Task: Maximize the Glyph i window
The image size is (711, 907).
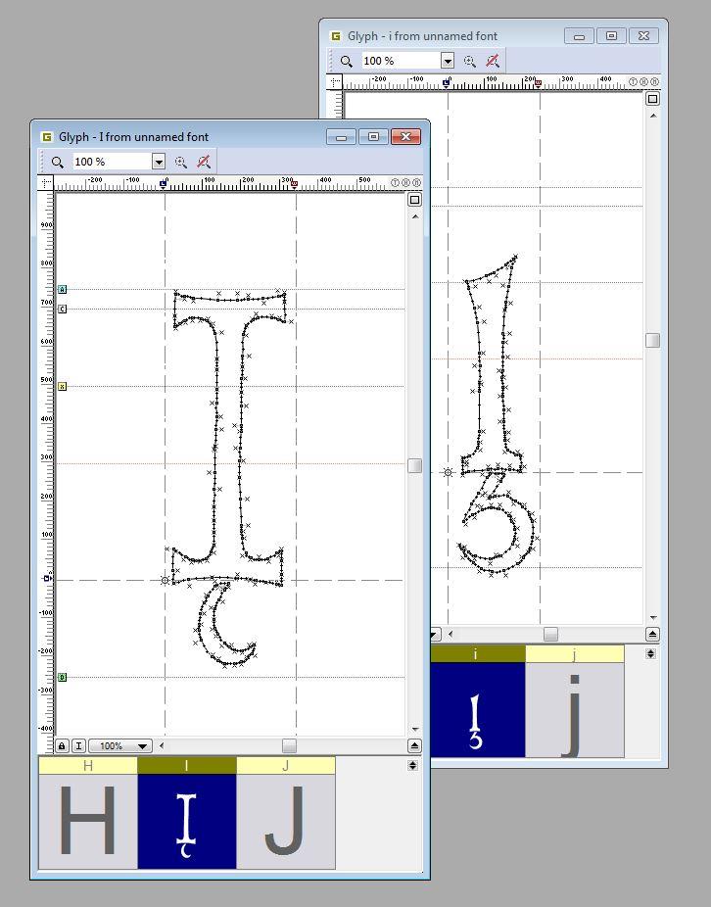Action: point(611,36)
